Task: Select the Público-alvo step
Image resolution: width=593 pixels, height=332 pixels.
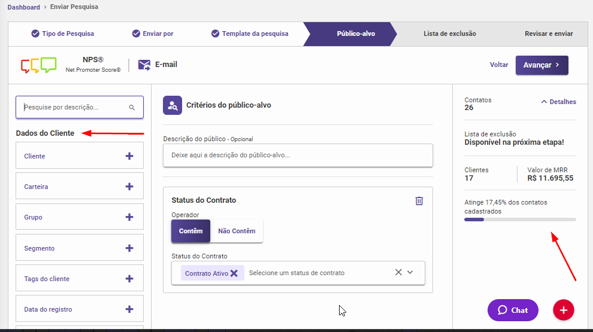Action: click(x=350, y=33)
